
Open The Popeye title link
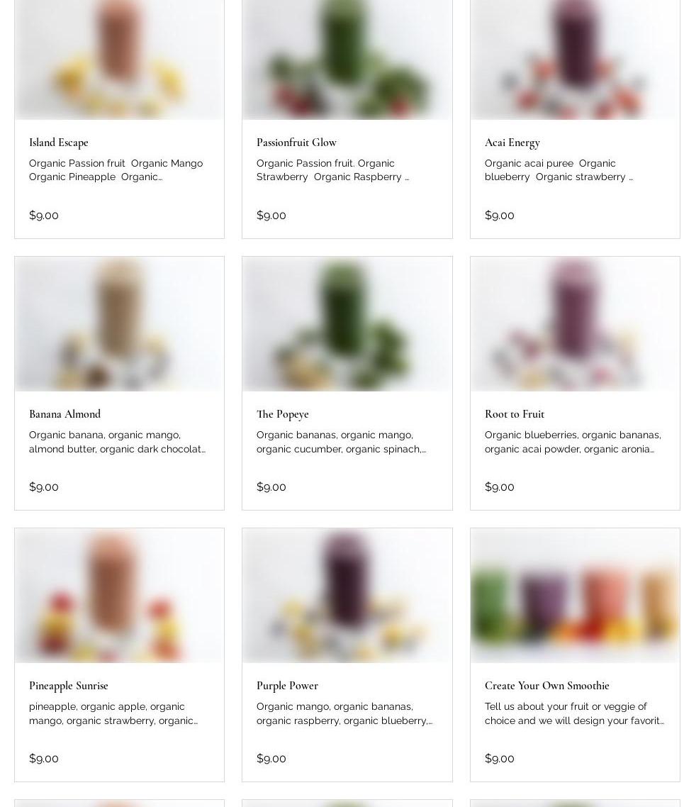[x=282, y=414]
